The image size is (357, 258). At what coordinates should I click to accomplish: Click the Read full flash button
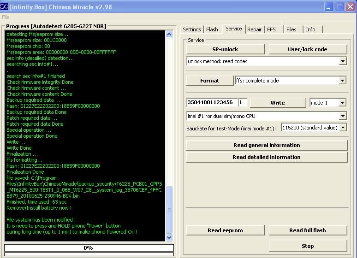tap(308, 230)
